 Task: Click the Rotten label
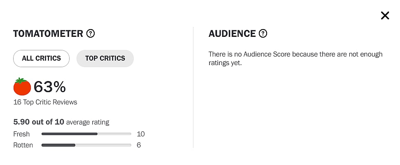23,145
